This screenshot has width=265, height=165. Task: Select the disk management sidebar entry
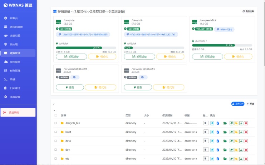click(x=18, y=53)
